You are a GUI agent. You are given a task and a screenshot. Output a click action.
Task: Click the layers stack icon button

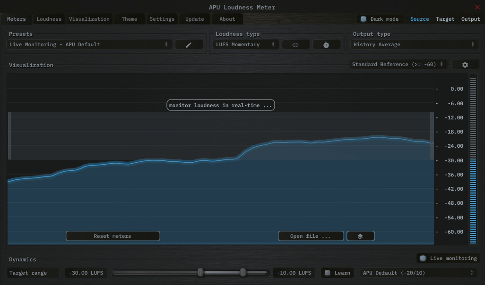360,236
